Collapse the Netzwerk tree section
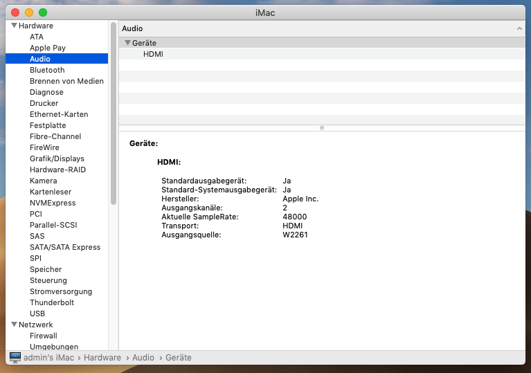Viewport: 531px width, 373px height. tap(15, 325)
